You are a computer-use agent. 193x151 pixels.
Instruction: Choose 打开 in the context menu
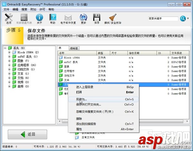103,92
